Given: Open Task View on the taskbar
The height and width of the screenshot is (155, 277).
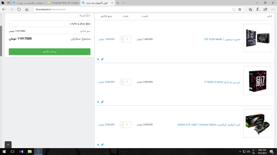Looking at the screenshot, I should coord(13,152).
